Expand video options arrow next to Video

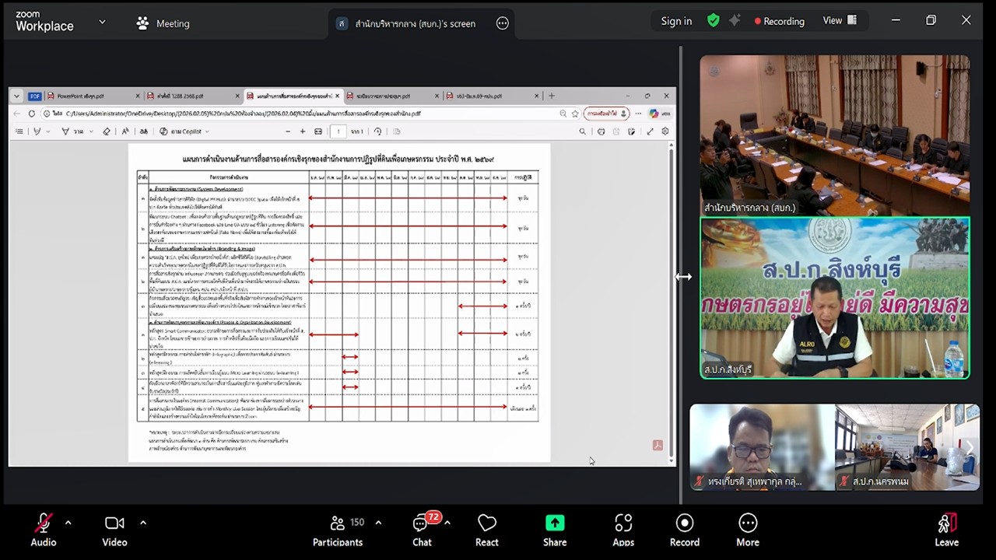(x=143, y=523)
